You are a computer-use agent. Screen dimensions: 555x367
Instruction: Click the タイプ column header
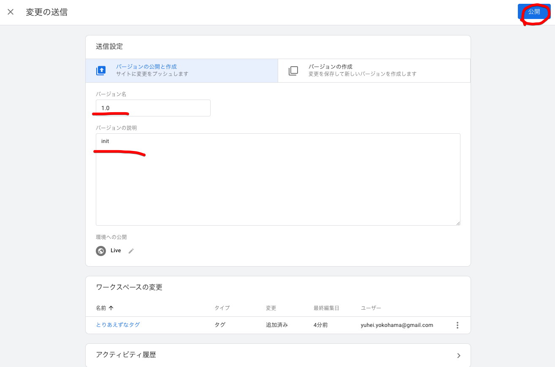pyautogui.click(x=222, y=308)
